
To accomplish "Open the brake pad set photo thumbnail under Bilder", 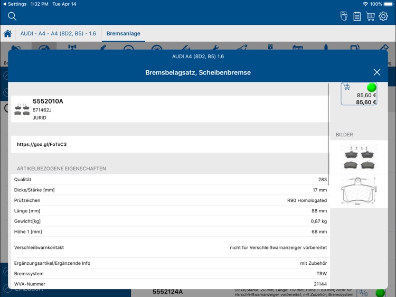I will click(359, 157).
